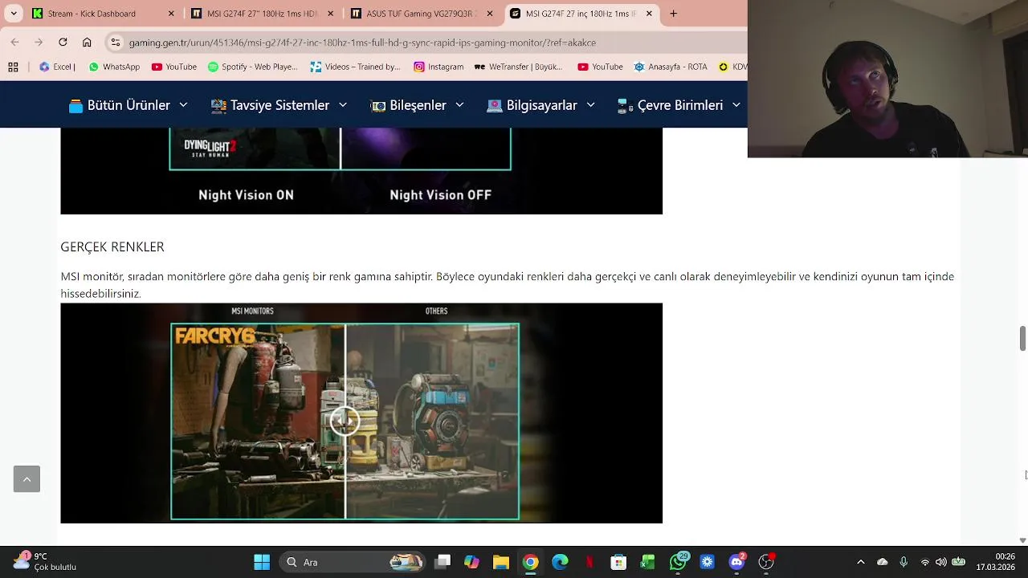Image resolution: width=1028 pixels, height=578 pixels.
Task: Click the page vertical scrollbar thumb
Action: (1022, 338)
